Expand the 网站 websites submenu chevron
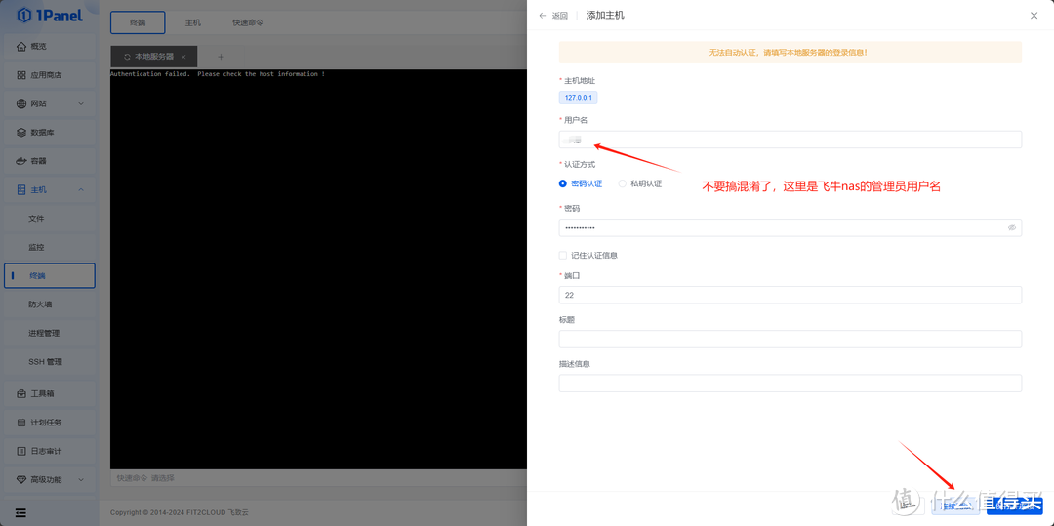 (x=81, y=103)
